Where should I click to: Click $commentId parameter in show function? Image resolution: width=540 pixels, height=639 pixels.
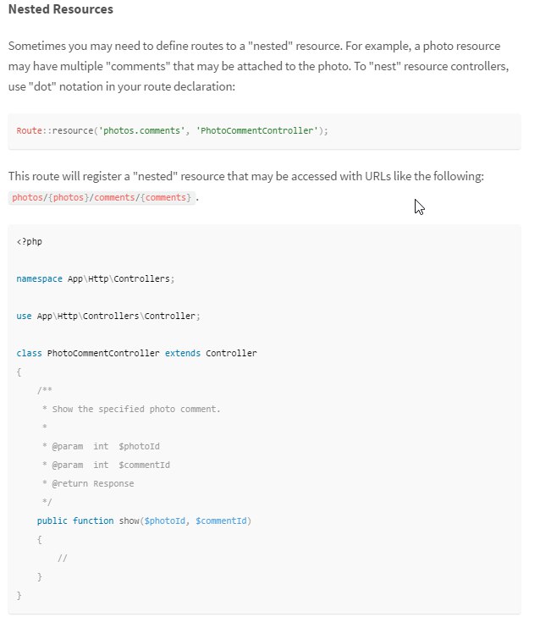221,521
